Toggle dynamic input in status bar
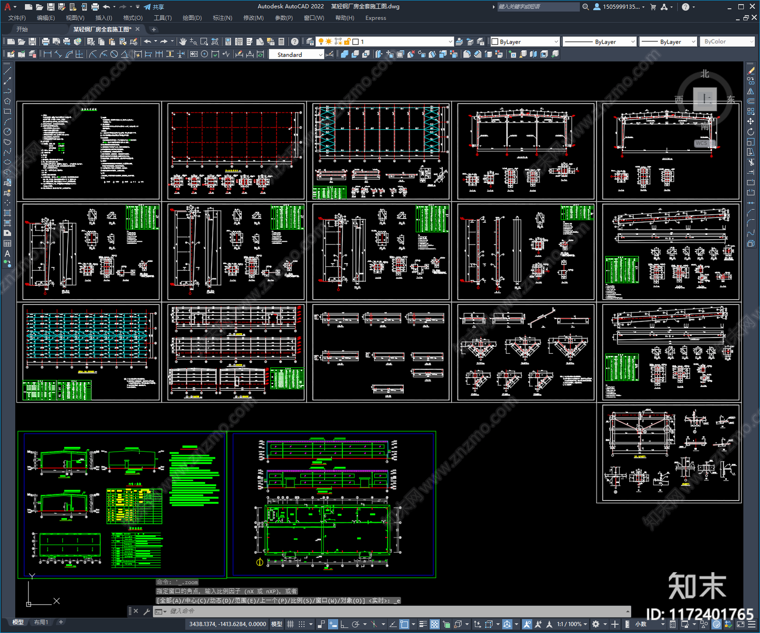The image size is (760, 633). tap(333, 624)
